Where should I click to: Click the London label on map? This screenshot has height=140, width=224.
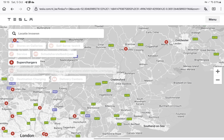tap(27, 136)
